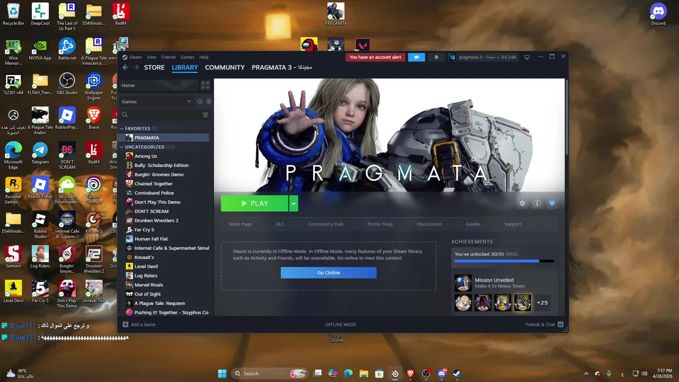Open the PRAGMATA 3 profile tab

pos(282,67)
